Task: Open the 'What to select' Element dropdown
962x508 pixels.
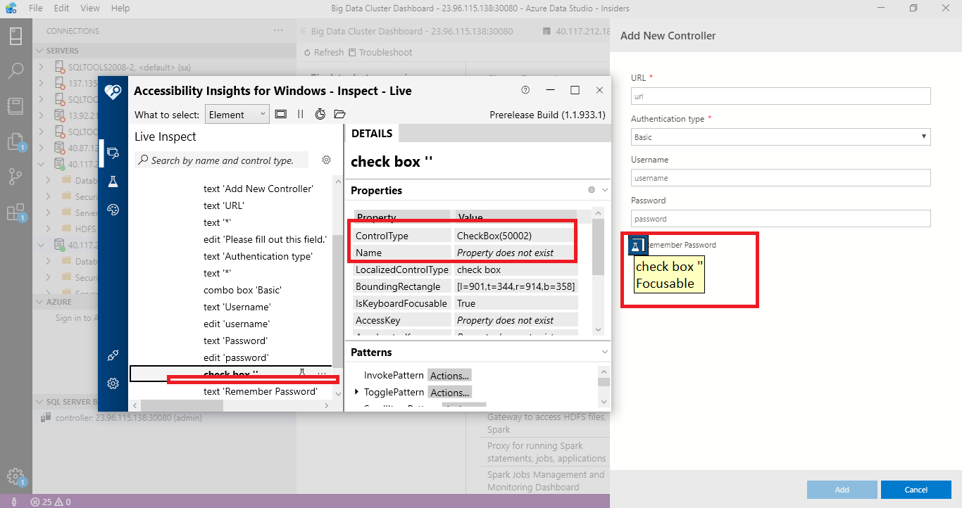Action: (237, 113)
